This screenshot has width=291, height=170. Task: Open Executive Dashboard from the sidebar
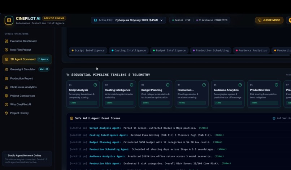[x=27, y=41]
